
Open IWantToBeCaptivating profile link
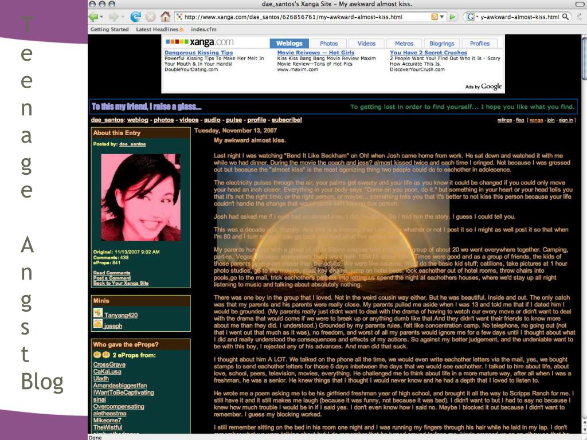(124, 392)
